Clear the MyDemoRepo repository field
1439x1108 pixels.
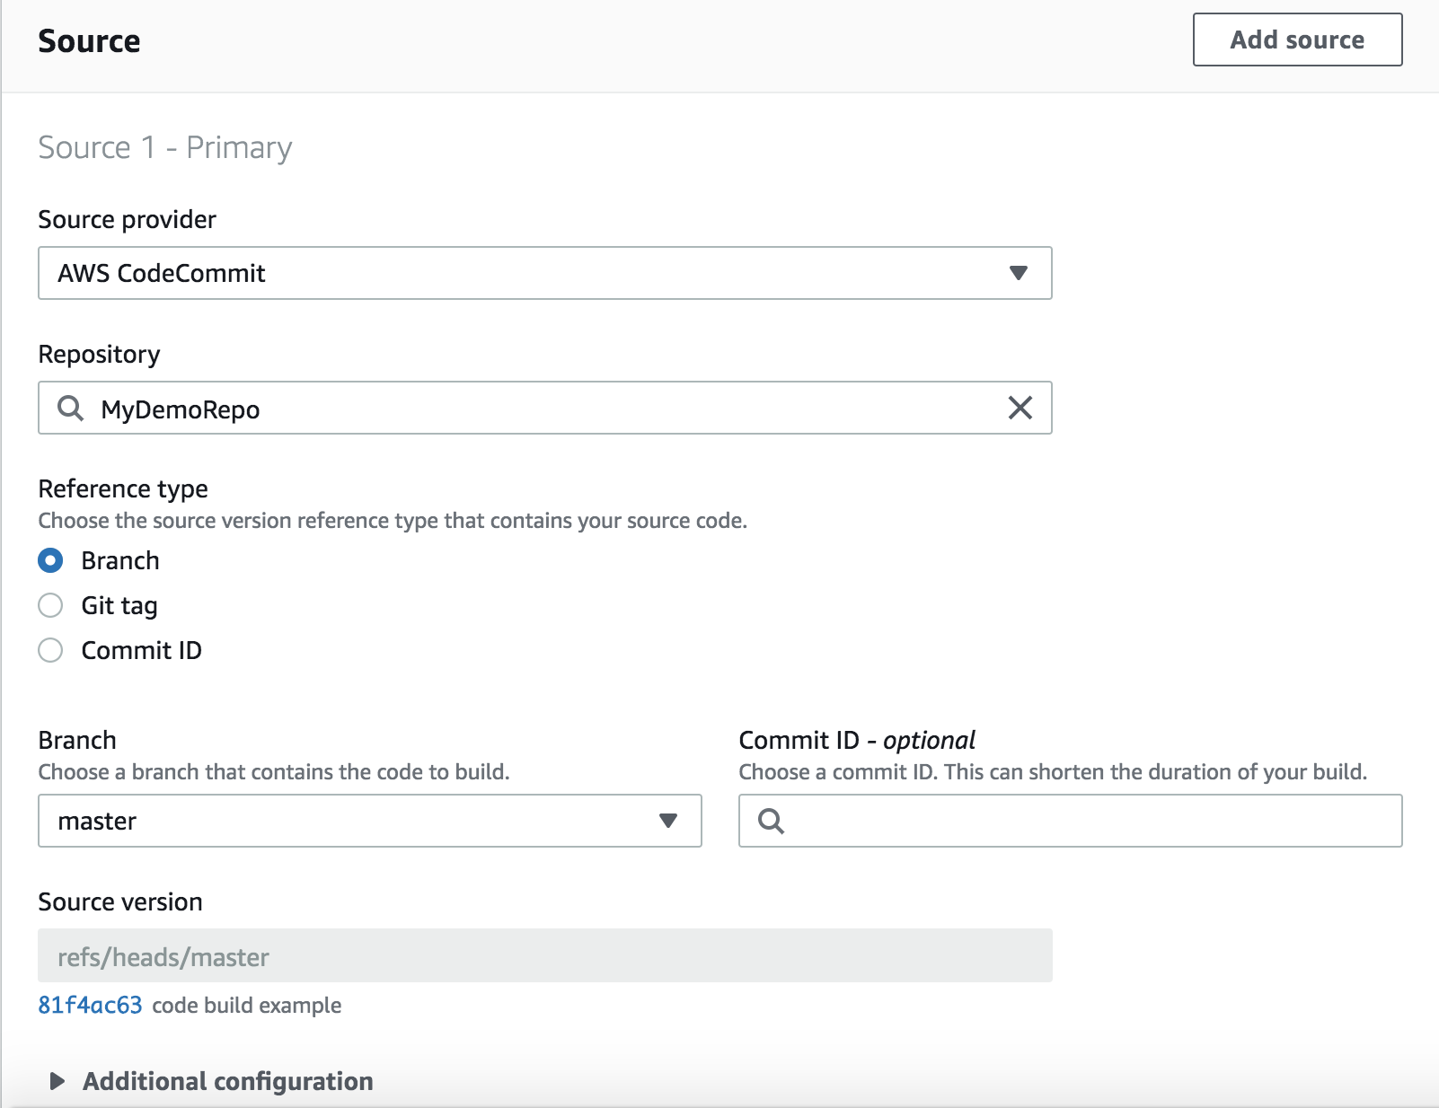1020,408
